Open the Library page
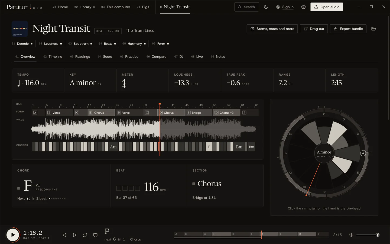Screen dimensions: 390x244 [x=85, y=7]
